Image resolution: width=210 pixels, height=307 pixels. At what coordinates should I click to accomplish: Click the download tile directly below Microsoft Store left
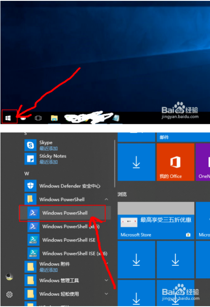pos(136,260)
